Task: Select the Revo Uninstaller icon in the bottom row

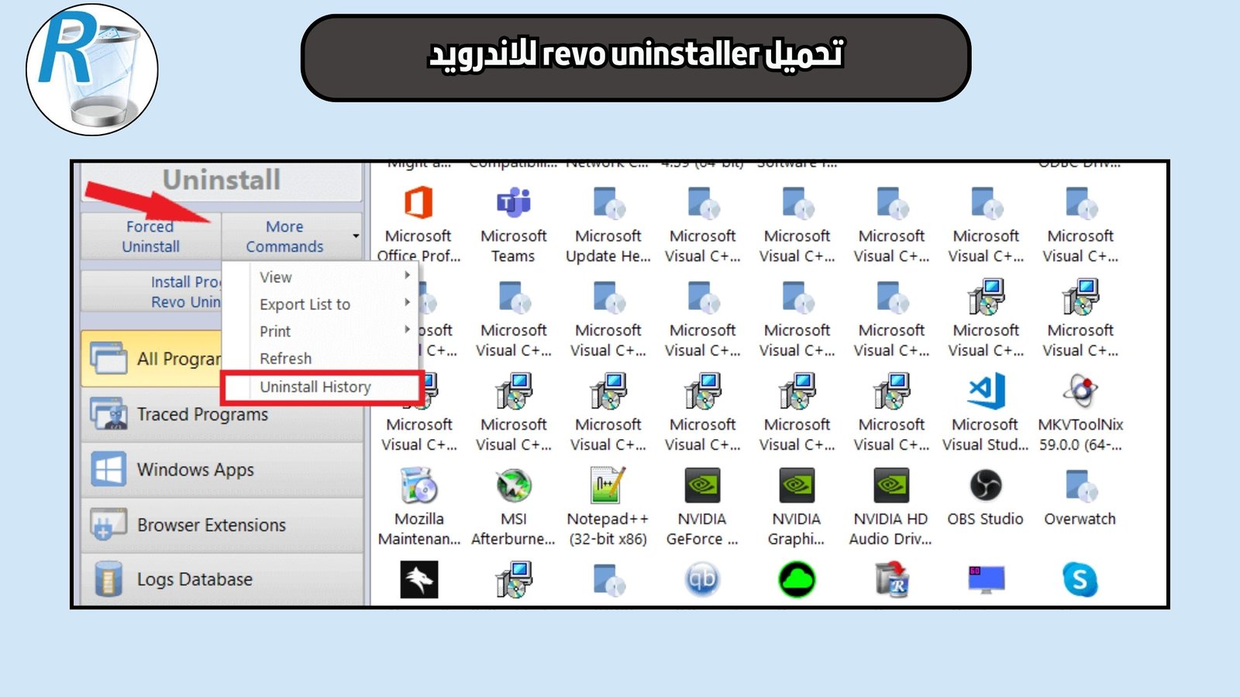Action: coord(891,579)
